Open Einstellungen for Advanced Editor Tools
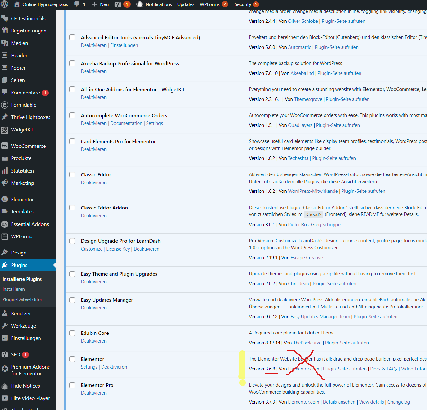The image size is (427, 410). point(124,45)
